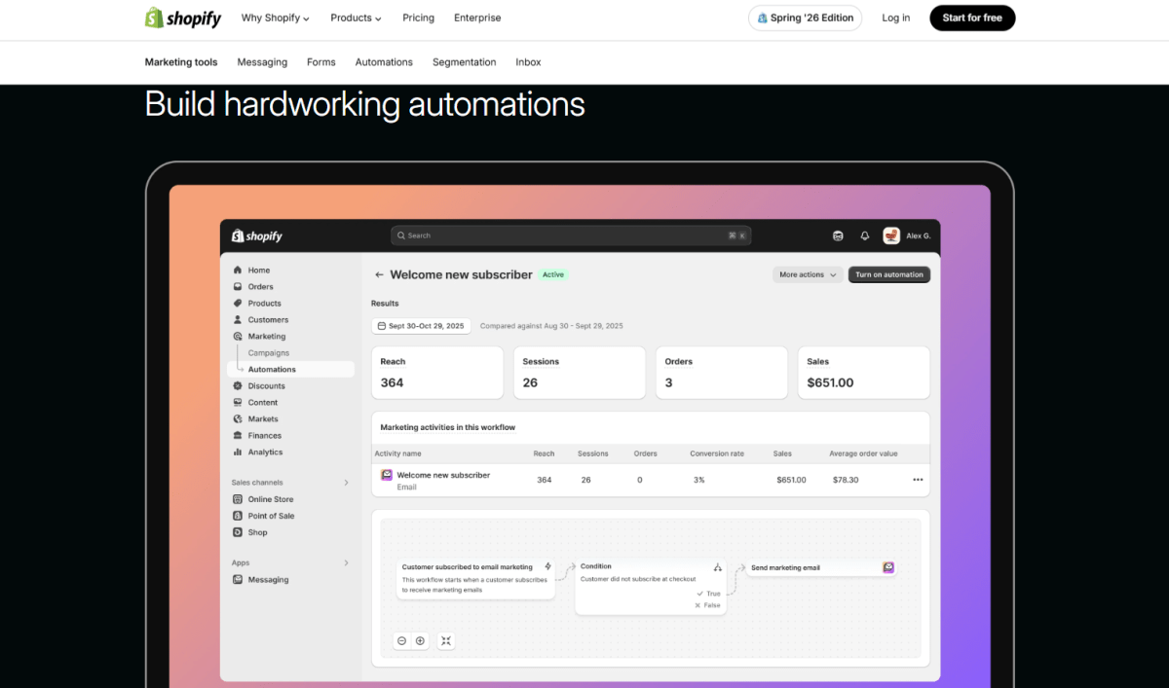This screenshot has height=688, width=1169.
Task: Click the Marketing target icon in sidebar
Action: 238,337
